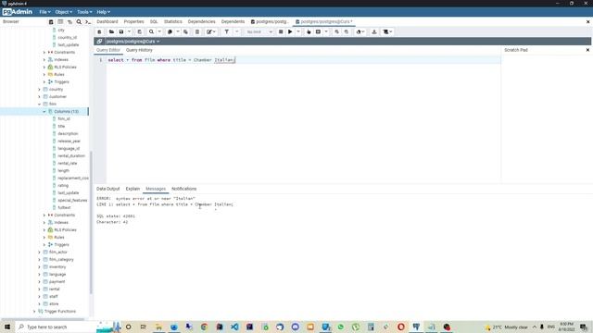Open the Tools menu
The width and height of the screenshot is (593, 333).
click(84, 12)
